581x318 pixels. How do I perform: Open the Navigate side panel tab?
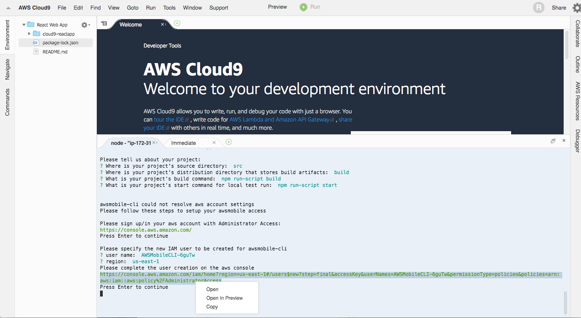[7, 69]
